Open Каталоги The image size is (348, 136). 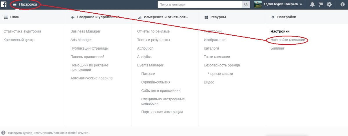[x=211, y=48]
